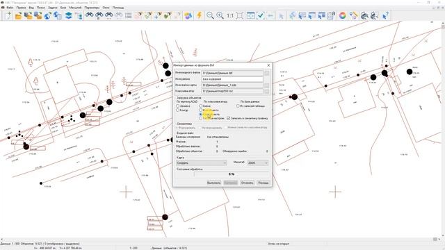The image size is (445, 250).
Task: Zoom in with plus magnifier icon
Action: pos(220,15)
